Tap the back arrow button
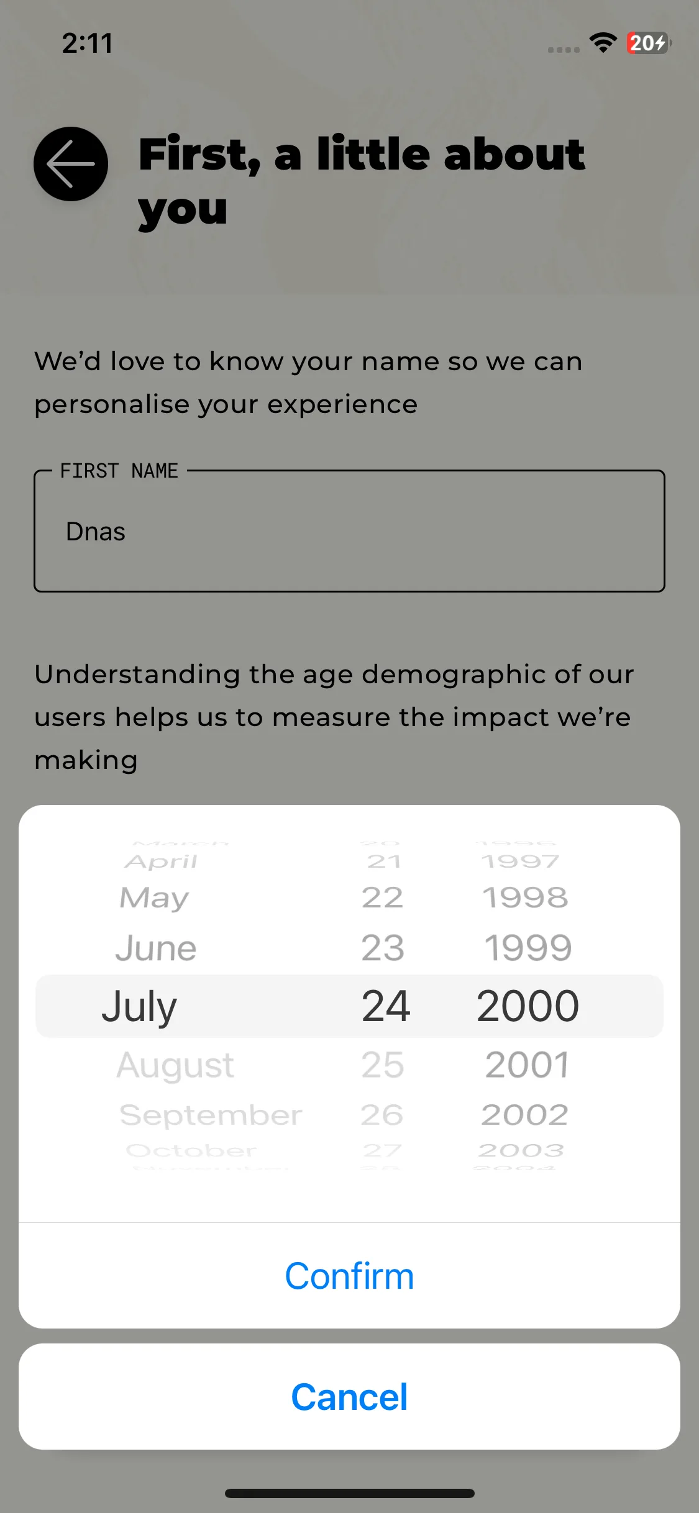The height and width of the screenshot is (1513, 699). pyautogui.click(x=71, y=164)
